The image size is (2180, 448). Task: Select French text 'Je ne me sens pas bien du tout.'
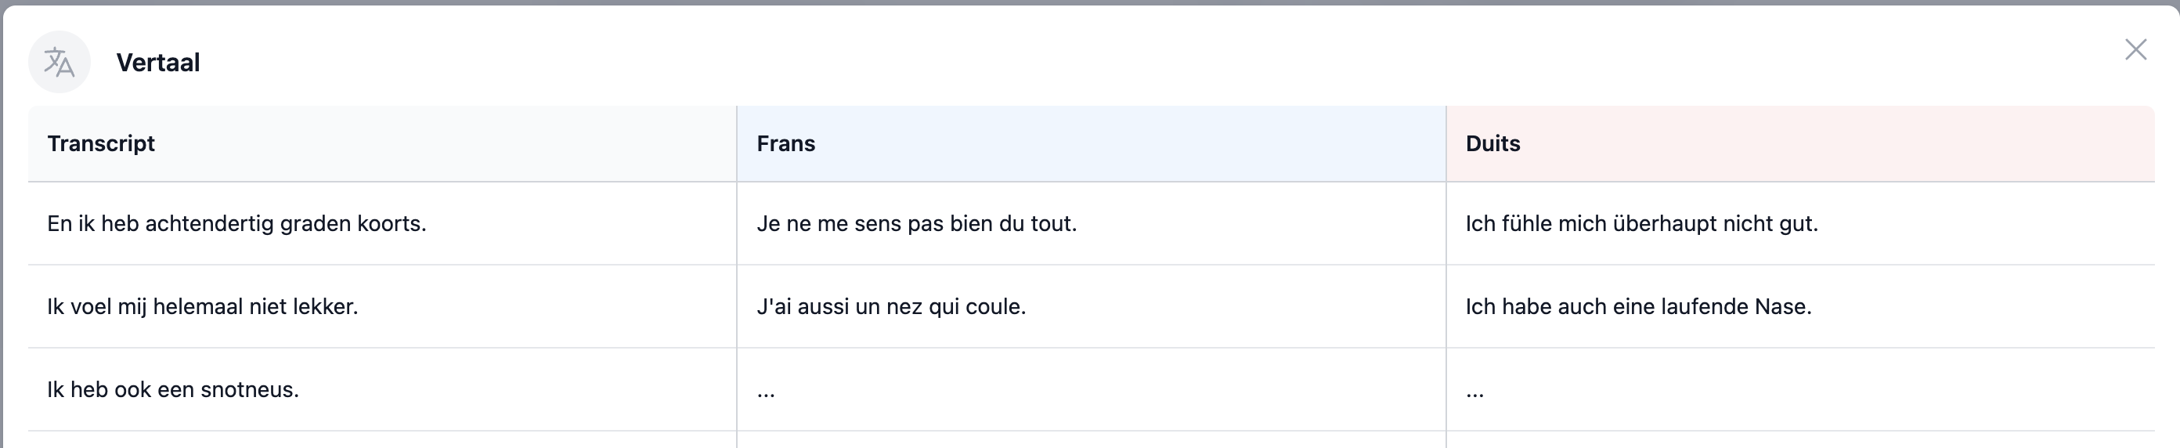(x=915, y=223)
